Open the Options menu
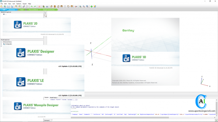218x122 pixels. coord(18,4)
